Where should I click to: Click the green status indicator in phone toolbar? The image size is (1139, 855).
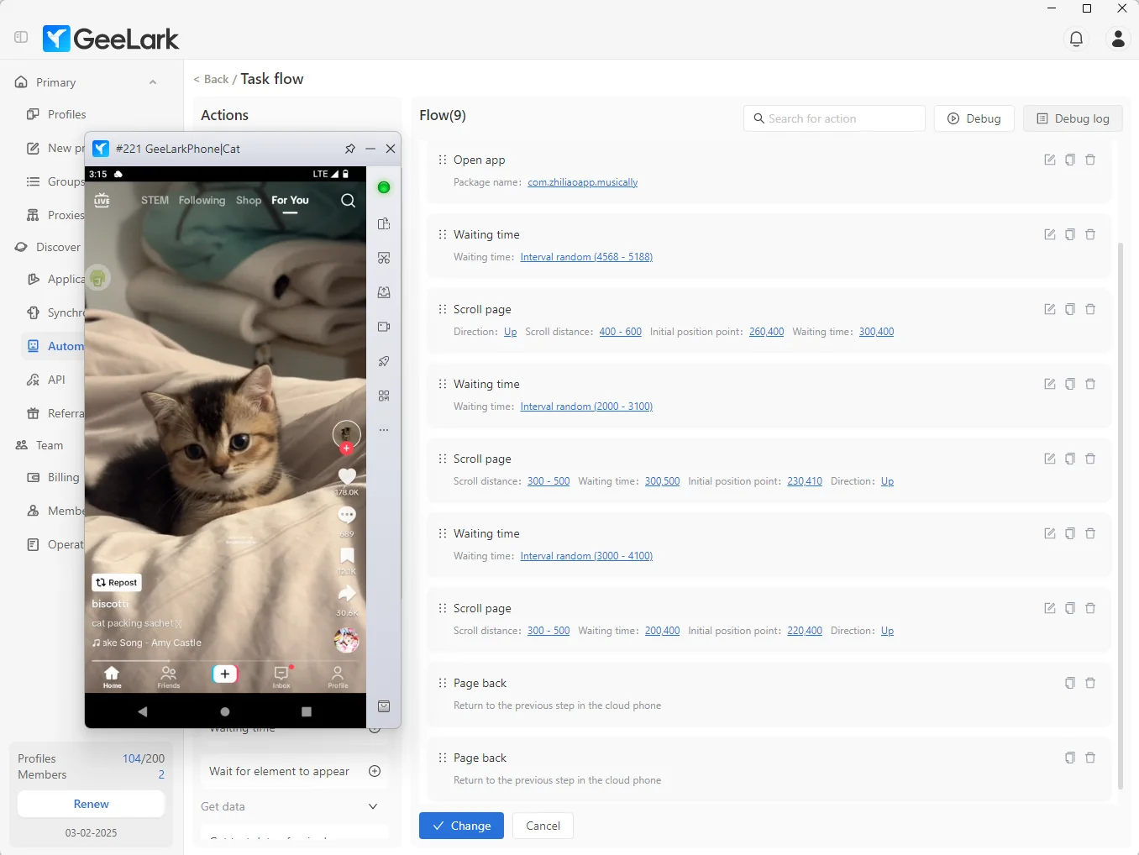pos(384,187)
